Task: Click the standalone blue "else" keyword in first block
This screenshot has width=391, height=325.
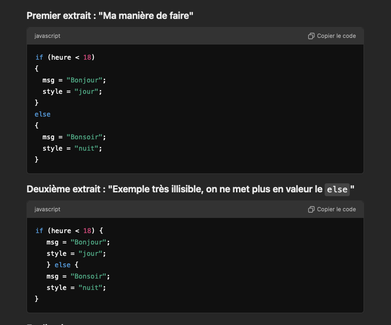Action: click(43, 114)
